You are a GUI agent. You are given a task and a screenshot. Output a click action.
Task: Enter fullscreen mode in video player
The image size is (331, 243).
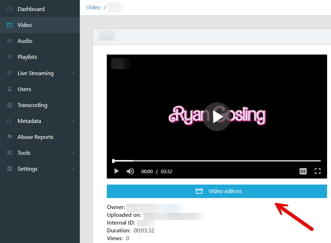pos(318,171)
